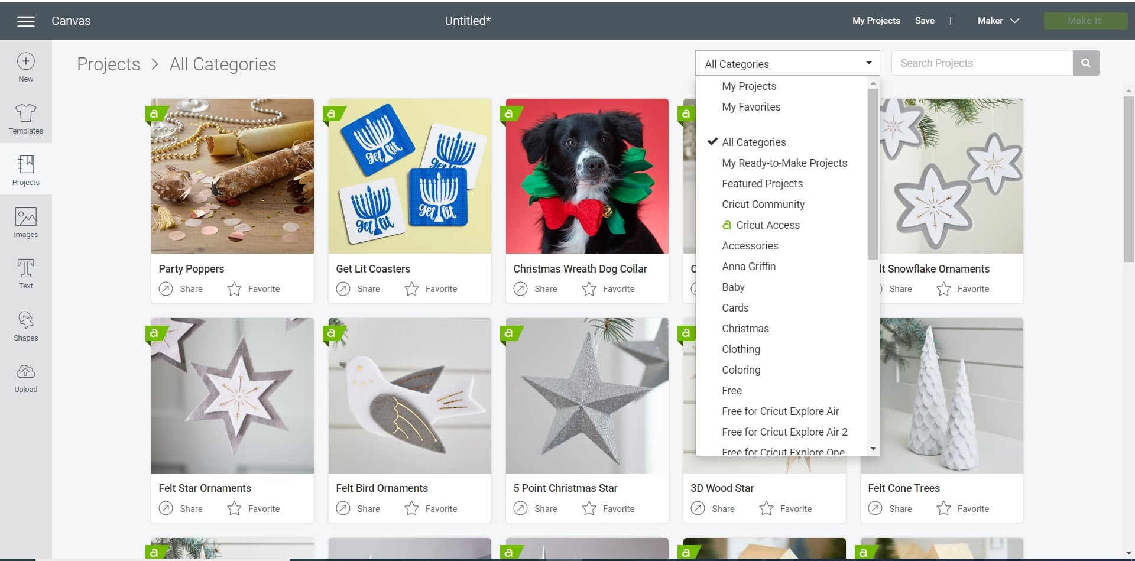Select Free for Cricut Explore Air

coord(780,411)
